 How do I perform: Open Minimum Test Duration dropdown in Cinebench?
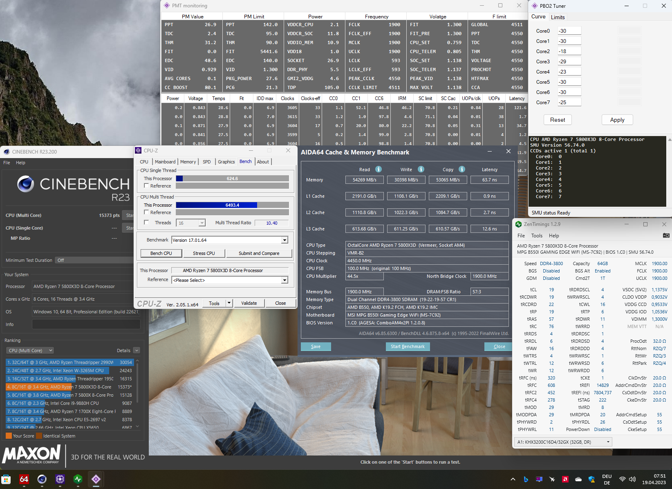pyautogui.click(x=94, y=260)
